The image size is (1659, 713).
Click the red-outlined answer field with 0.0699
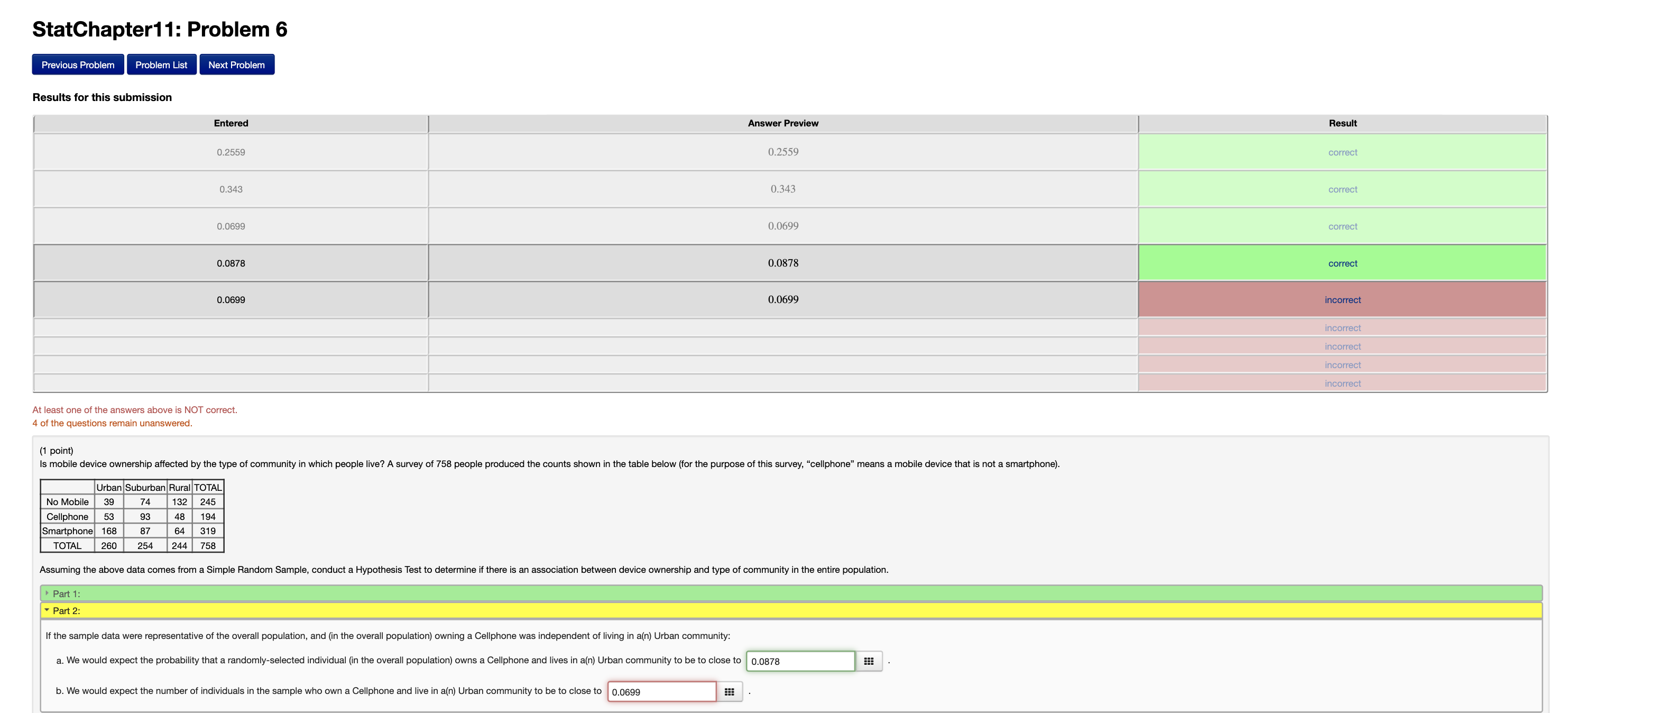click(x=661, y=692)
